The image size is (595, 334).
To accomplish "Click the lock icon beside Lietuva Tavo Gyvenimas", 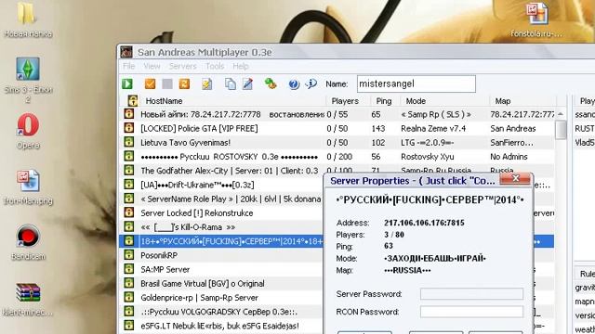I will tap(129, 142).
